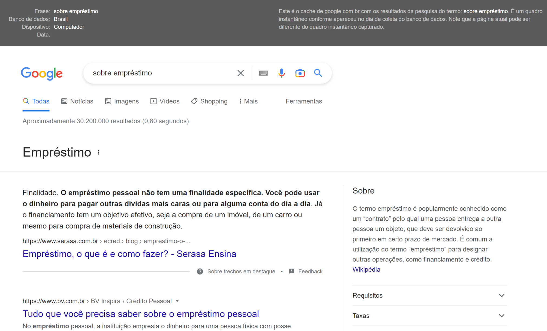Open Serasa Ensina result link

click(x=129, y=254)
